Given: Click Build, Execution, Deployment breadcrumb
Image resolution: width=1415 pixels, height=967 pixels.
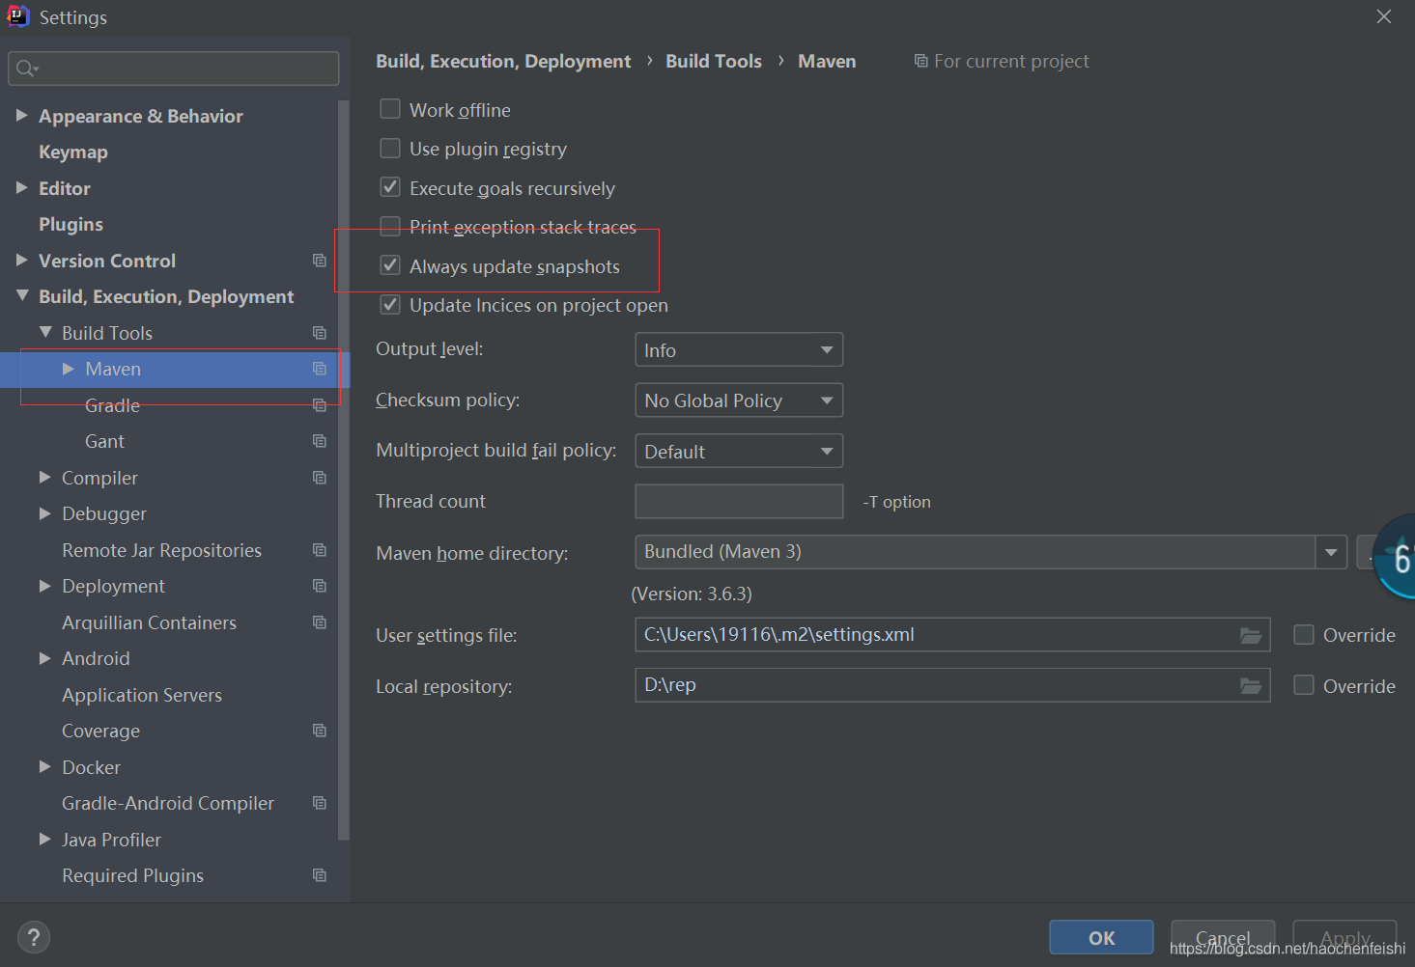Looking at the screenshot, I should [503, 62].
